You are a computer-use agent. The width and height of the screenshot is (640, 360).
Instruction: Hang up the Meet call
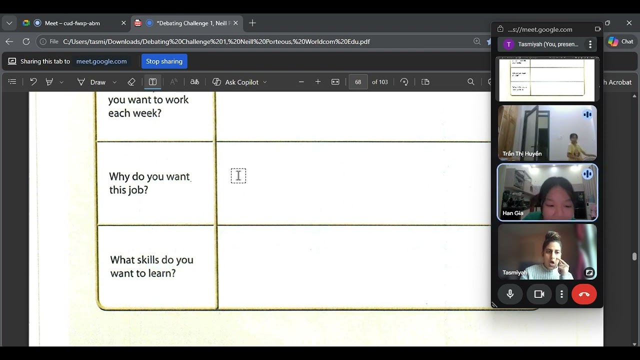584,294
